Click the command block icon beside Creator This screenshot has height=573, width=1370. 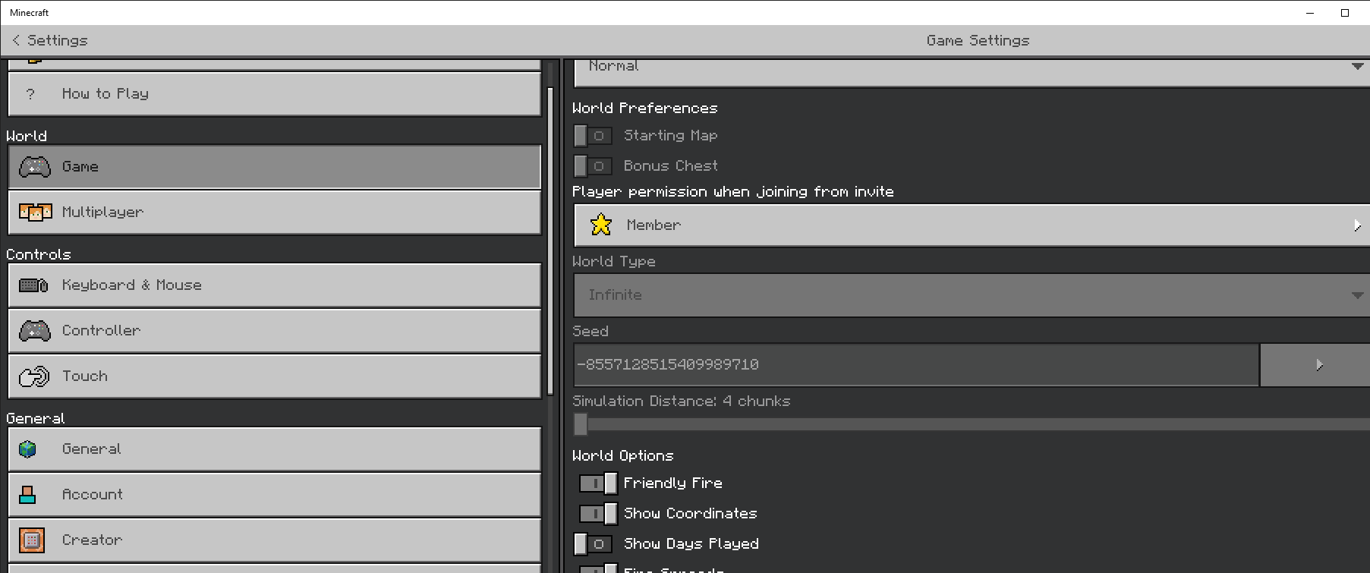coord(32,540)
